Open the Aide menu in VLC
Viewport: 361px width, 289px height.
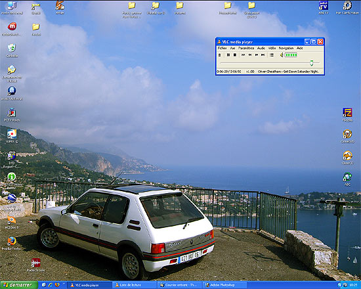point(299,48)
